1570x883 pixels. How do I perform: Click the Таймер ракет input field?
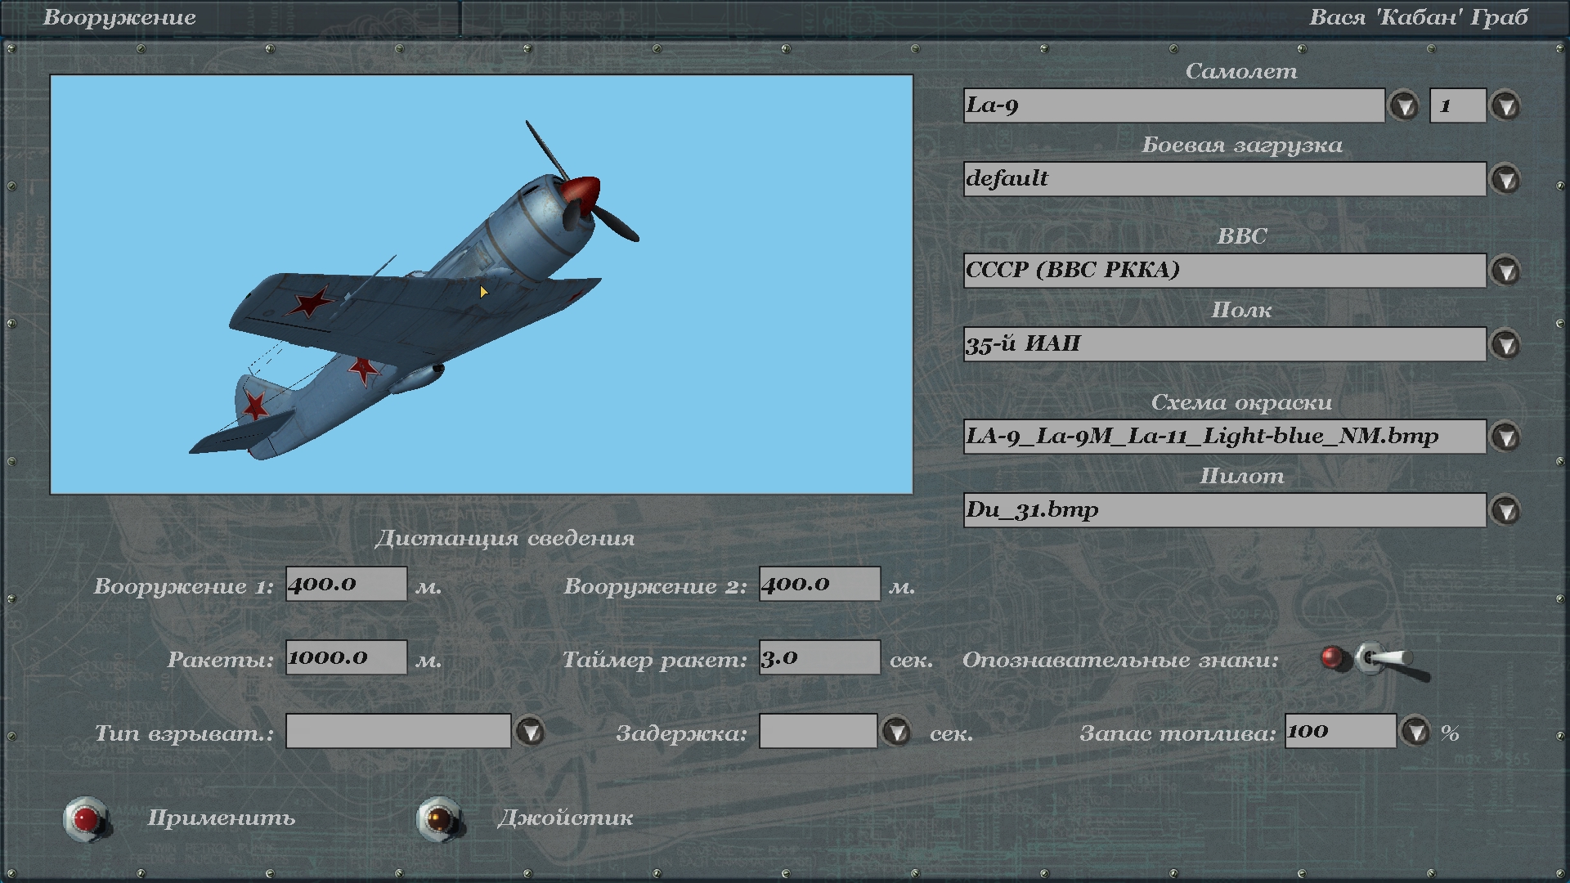point(819,657)
